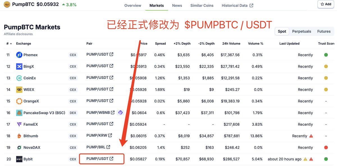Sort by the Volume % column header
337x167 pixels.
tap(256, 44)
